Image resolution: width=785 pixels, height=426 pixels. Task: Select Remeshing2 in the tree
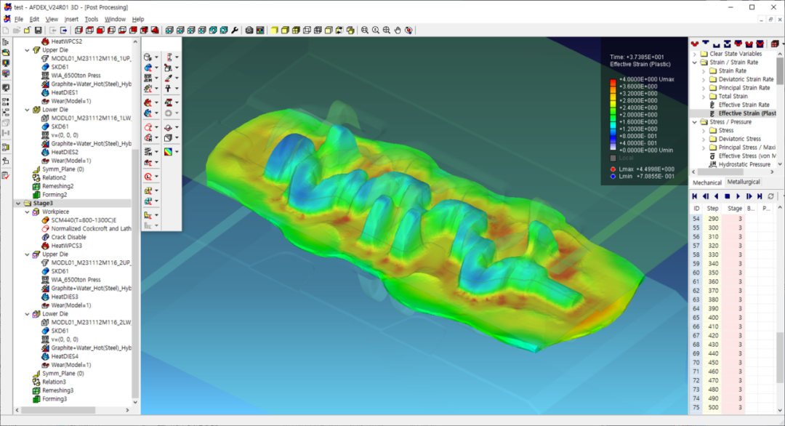(x=57, y=186)
